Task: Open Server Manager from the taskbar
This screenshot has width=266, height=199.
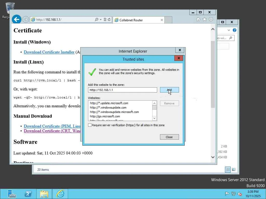Action: [x=12, y=194]
